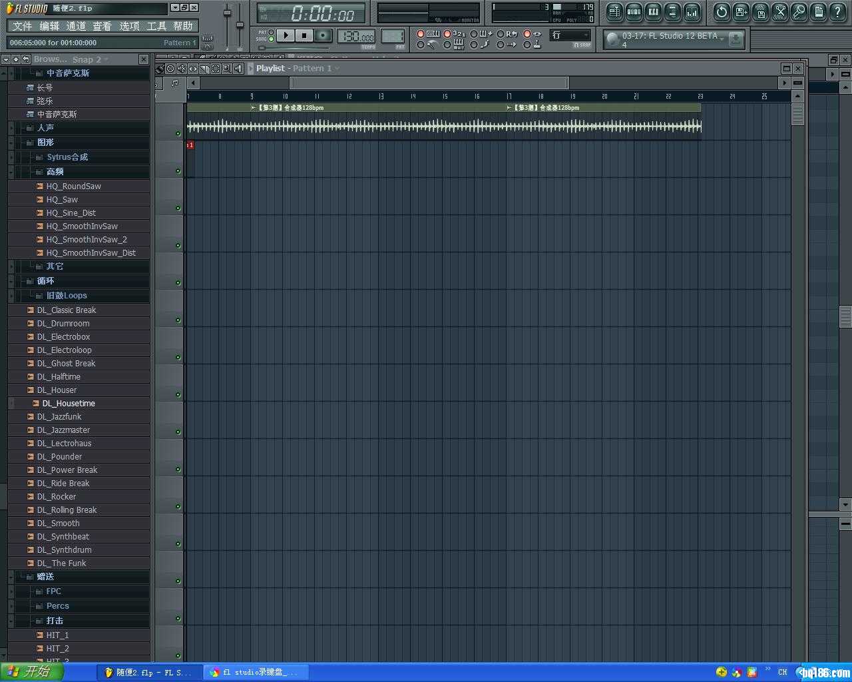Image resolution: width=852 pixels, height=682 pixels.
Task: Click the Stop playback button
Action: tap(304, 35)
